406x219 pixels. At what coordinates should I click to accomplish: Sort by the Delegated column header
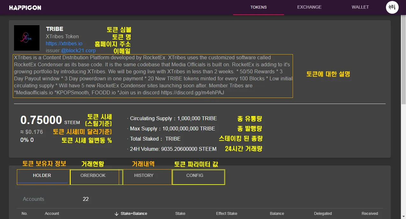[323, 214]
